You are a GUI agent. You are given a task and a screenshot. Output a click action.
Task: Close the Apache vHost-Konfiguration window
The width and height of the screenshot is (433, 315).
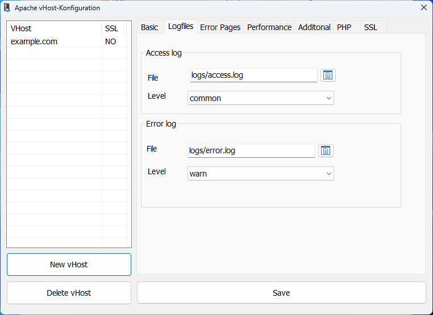(x=424, y=8)
